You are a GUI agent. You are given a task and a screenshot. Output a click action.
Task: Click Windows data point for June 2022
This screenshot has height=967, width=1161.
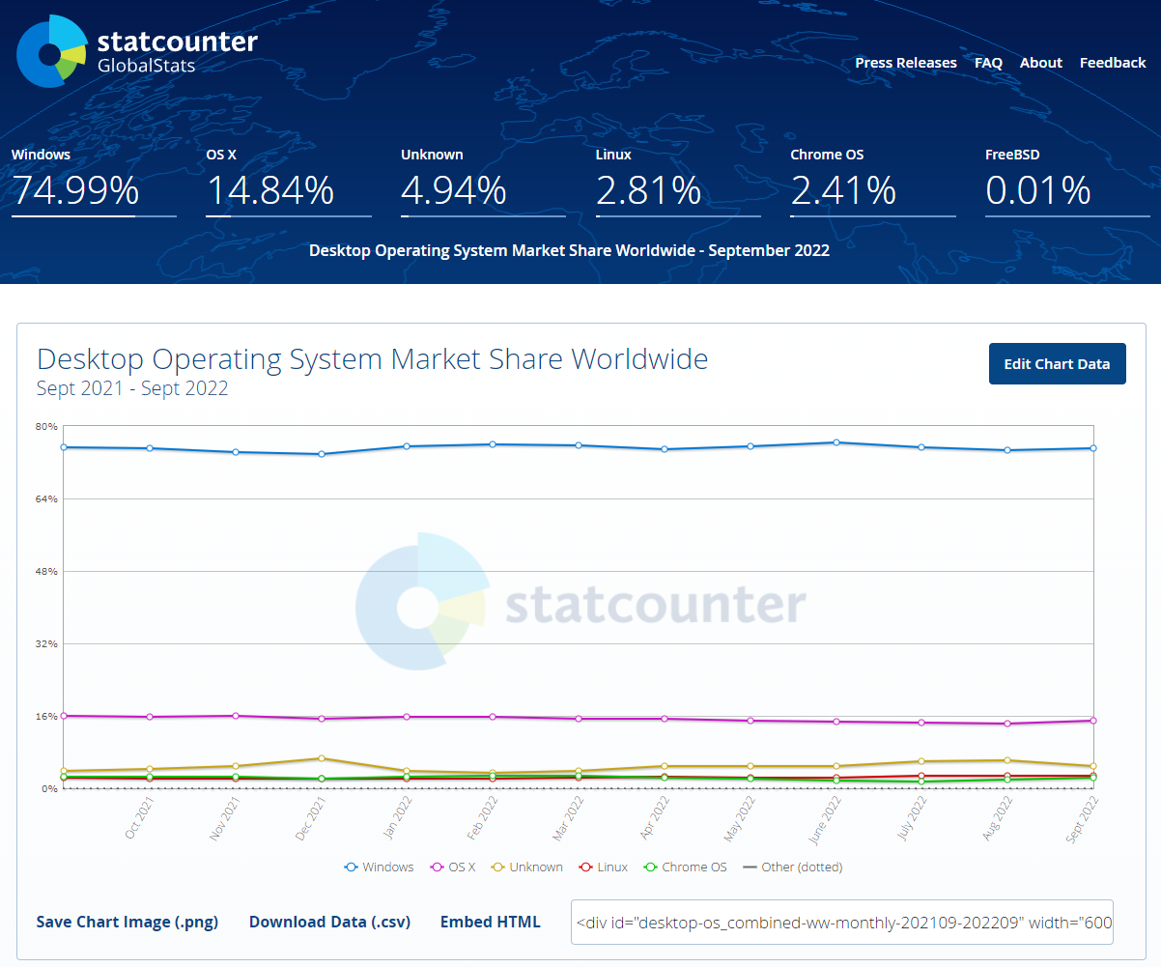coord(835,442)
